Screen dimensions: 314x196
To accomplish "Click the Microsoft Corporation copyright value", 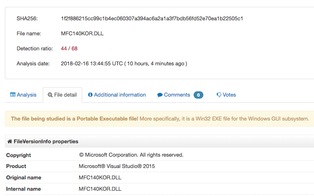I will (131, 155).
